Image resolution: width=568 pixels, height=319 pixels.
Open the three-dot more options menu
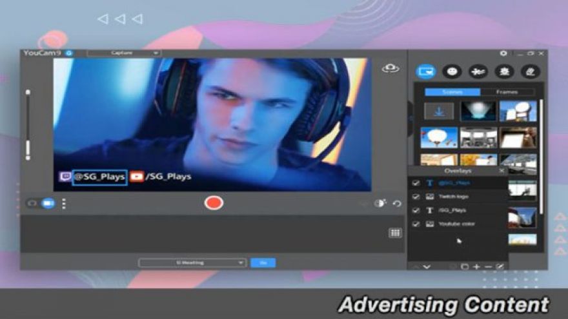pos(64,204)
